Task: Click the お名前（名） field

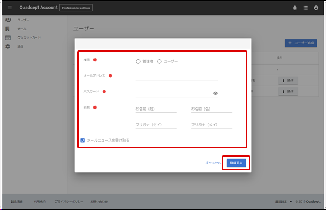Action: tap(211, 109)
